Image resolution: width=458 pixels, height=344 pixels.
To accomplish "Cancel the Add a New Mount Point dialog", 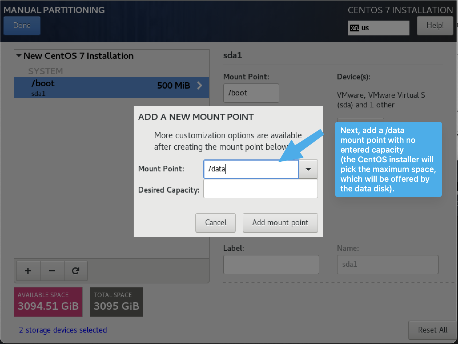I will (x=215, y=223).
